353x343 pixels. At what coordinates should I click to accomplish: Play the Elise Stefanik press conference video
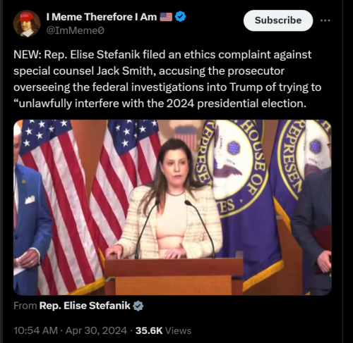point(172,207)
